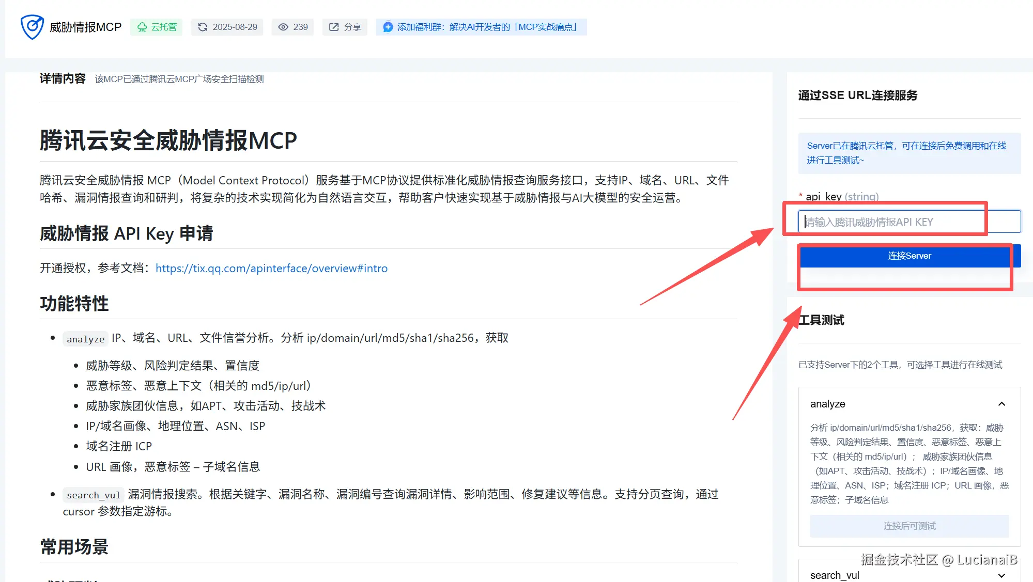Click the search_vul tool title
Image resolution: width=1033 pixels, height=582 pixels.
[x=835, y=575]
